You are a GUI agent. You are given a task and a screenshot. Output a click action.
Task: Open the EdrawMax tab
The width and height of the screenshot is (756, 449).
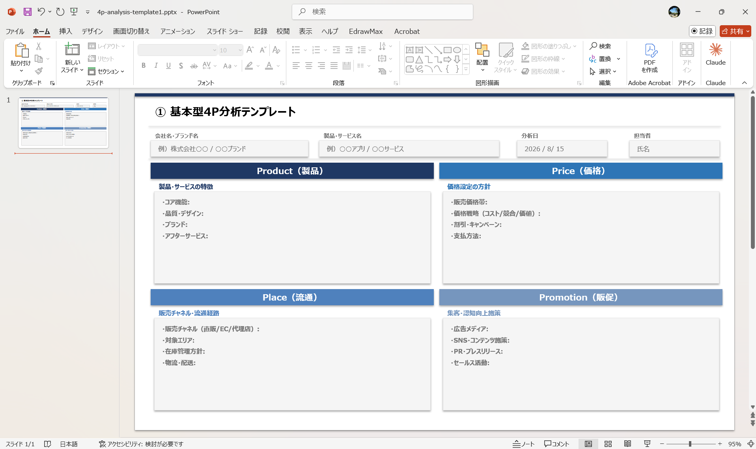click(366, 31)
